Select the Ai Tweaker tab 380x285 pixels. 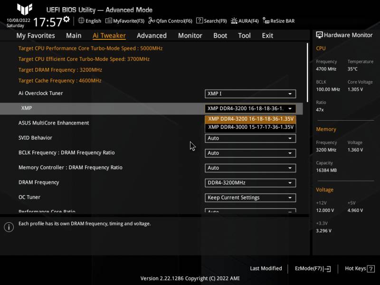(109, 36)
